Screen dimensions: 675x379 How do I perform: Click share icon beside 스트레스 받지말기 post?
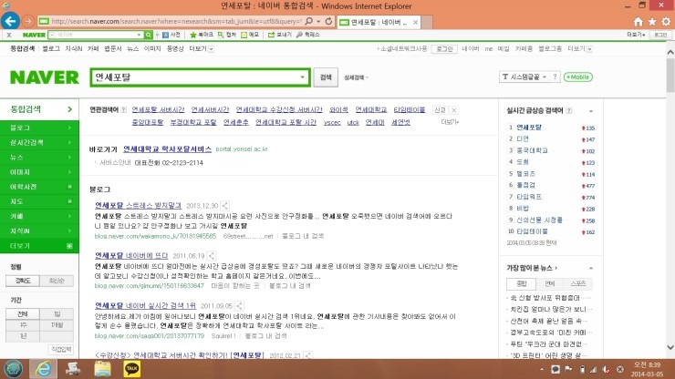coord(224,206)
